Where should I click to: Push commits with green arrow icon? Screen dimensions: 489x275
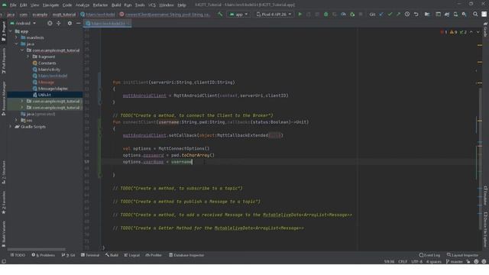pyautogui.click(x=398, y=15)
